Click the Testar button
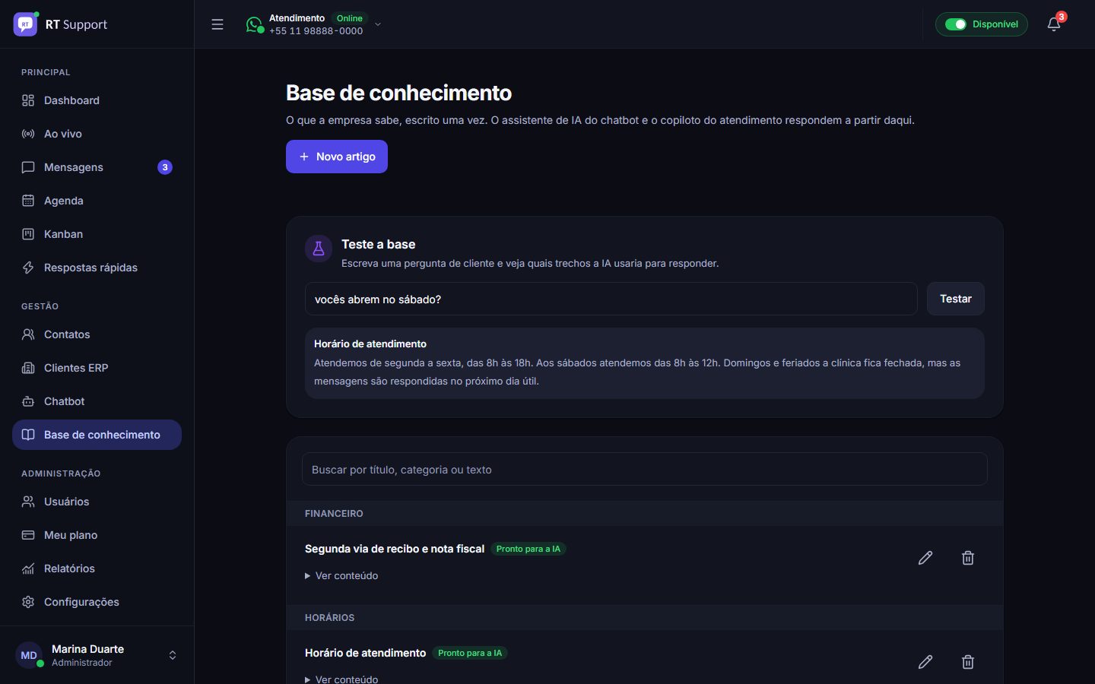This screenshot has height=684, width=1095. [956, 299]
